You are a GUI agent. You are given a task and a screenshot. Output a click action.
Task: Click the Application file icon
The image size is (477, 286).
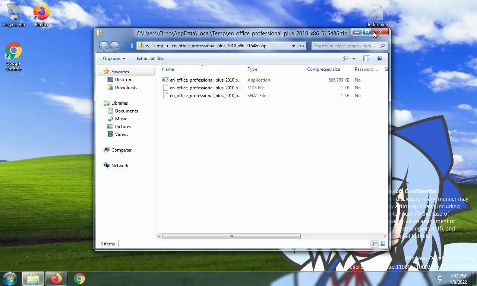[x=165, y=80]
